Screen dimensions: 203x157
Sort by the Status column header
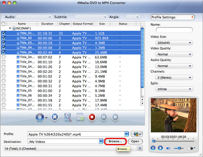pos(123,24)
